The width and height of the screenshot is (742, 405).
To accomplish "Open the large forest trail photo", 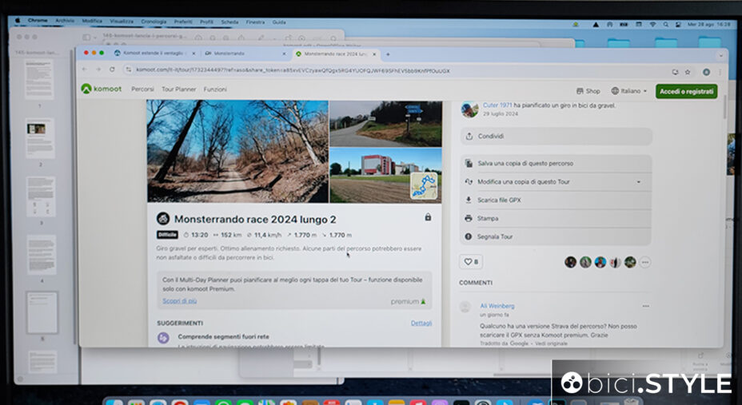I will tap(237, 151).
